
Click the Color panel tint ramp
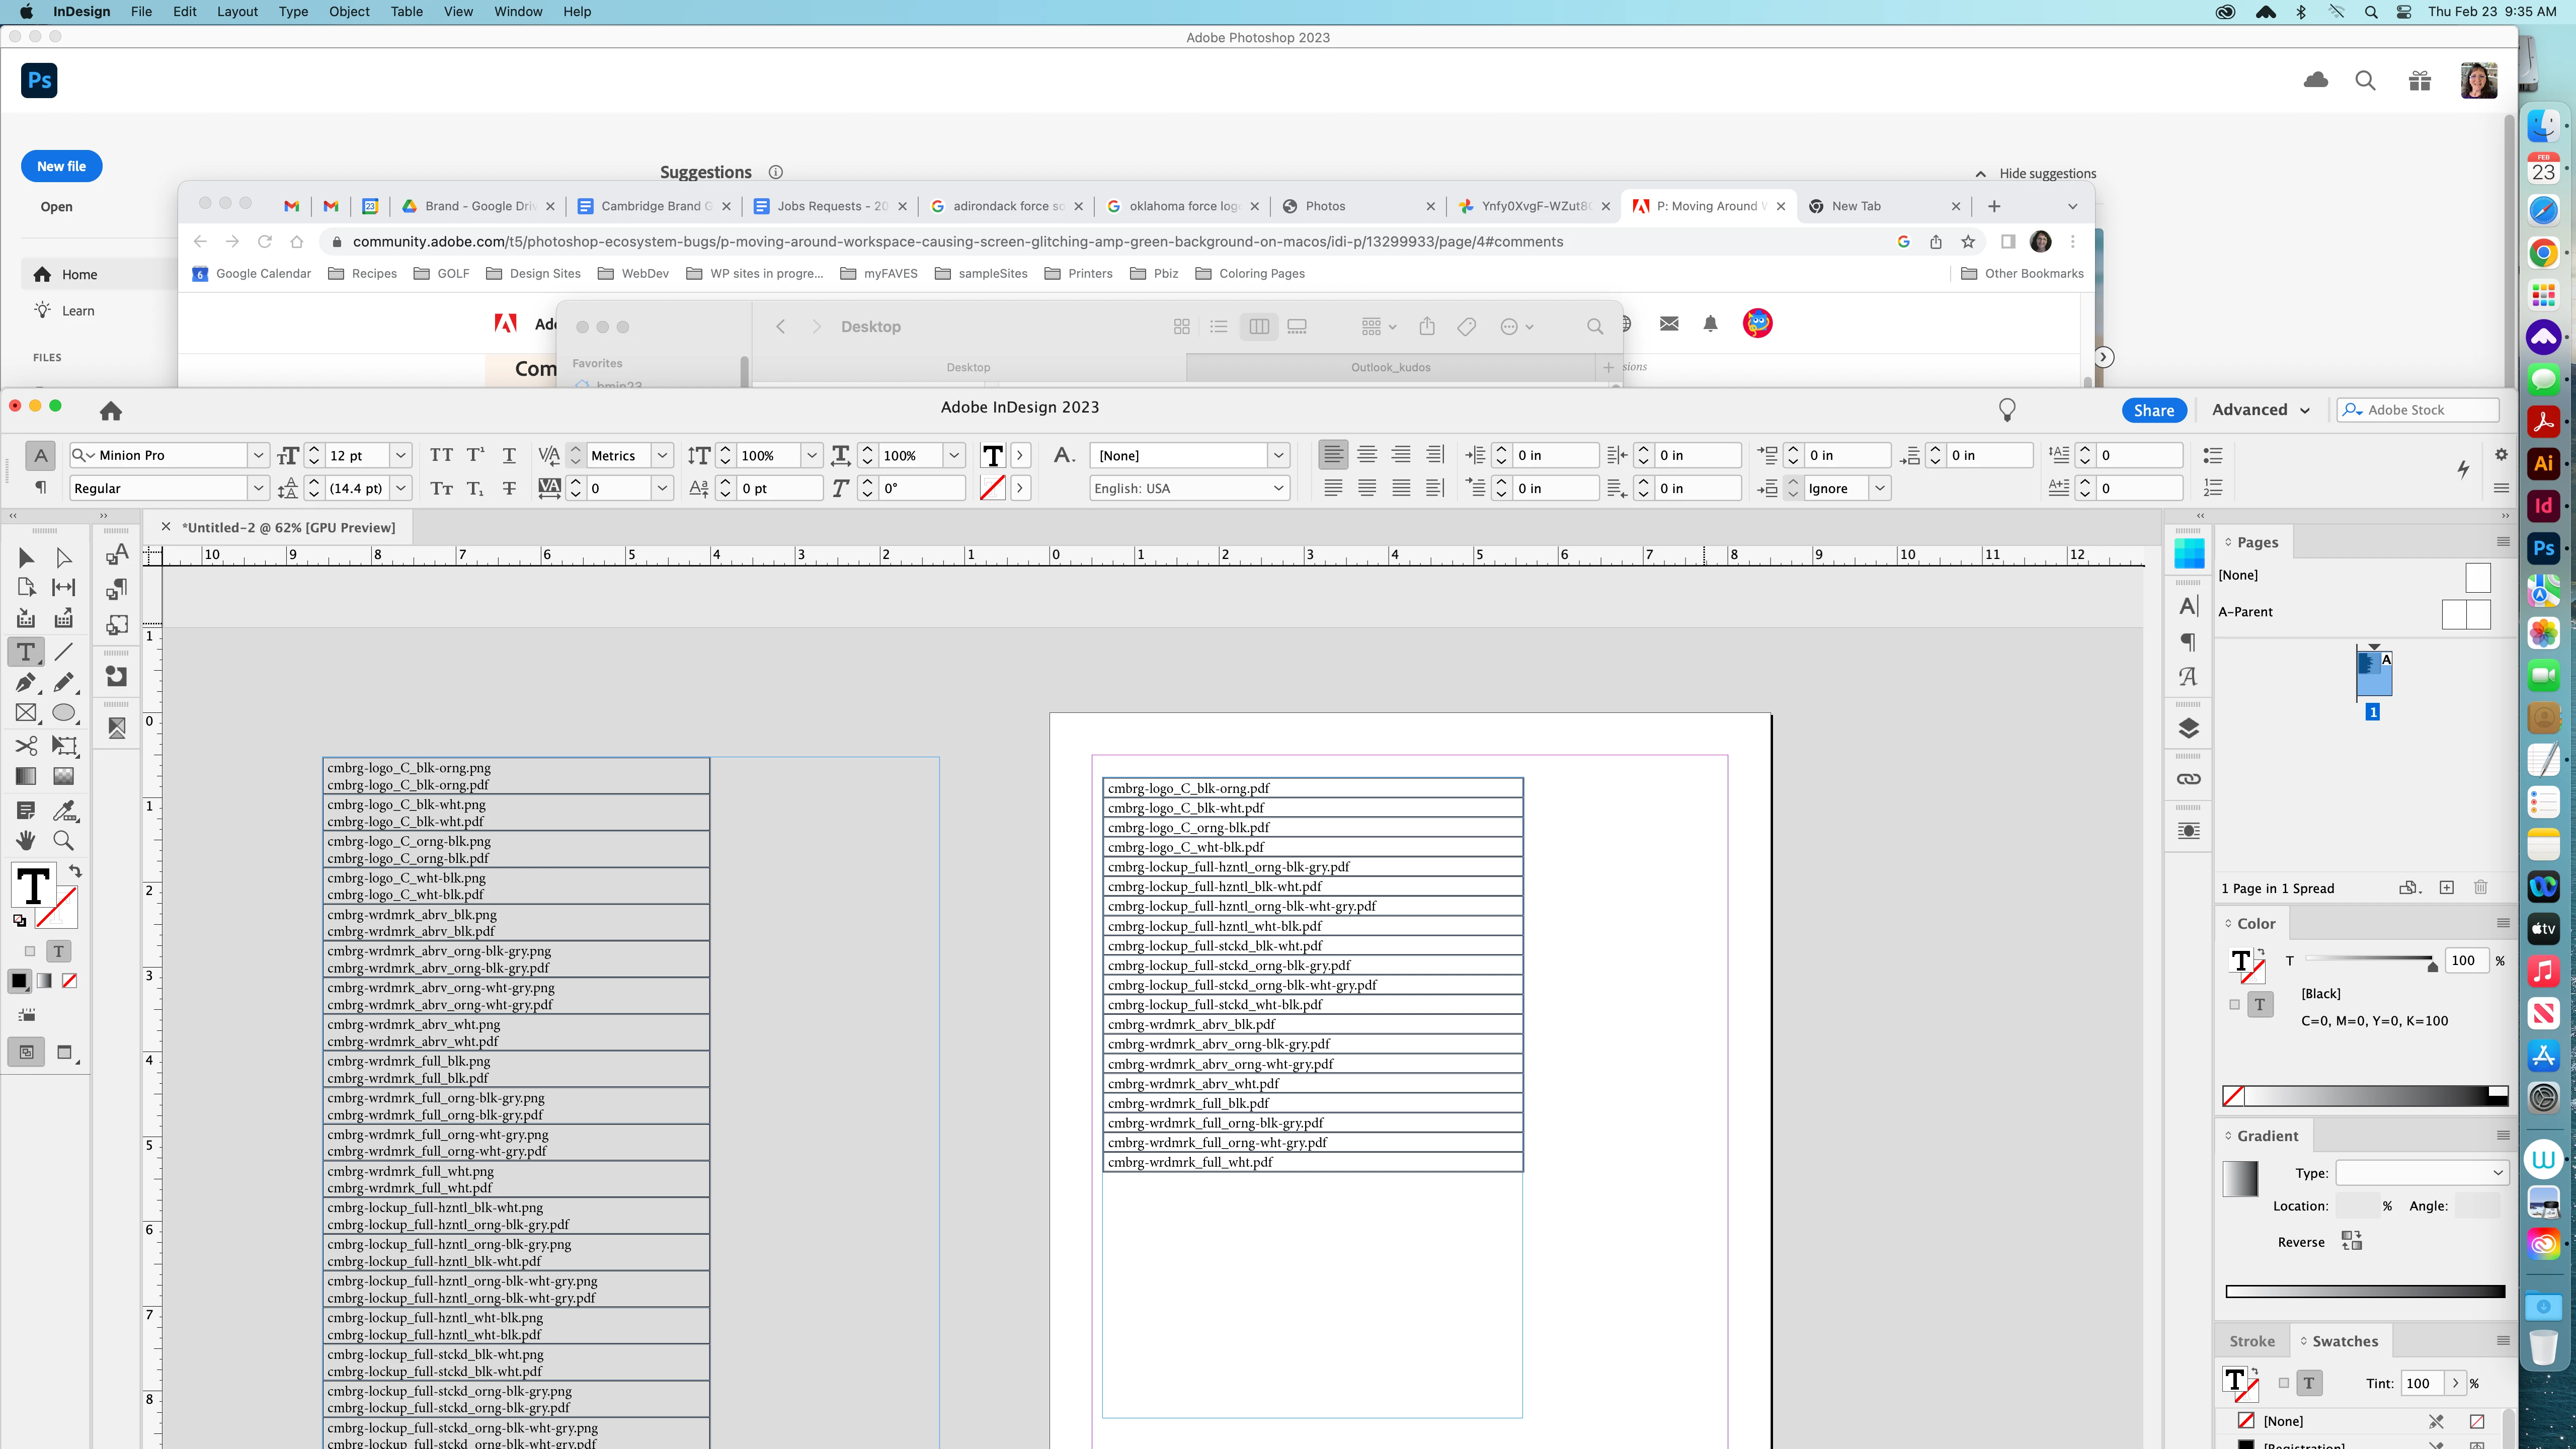coord(2366,1096)
